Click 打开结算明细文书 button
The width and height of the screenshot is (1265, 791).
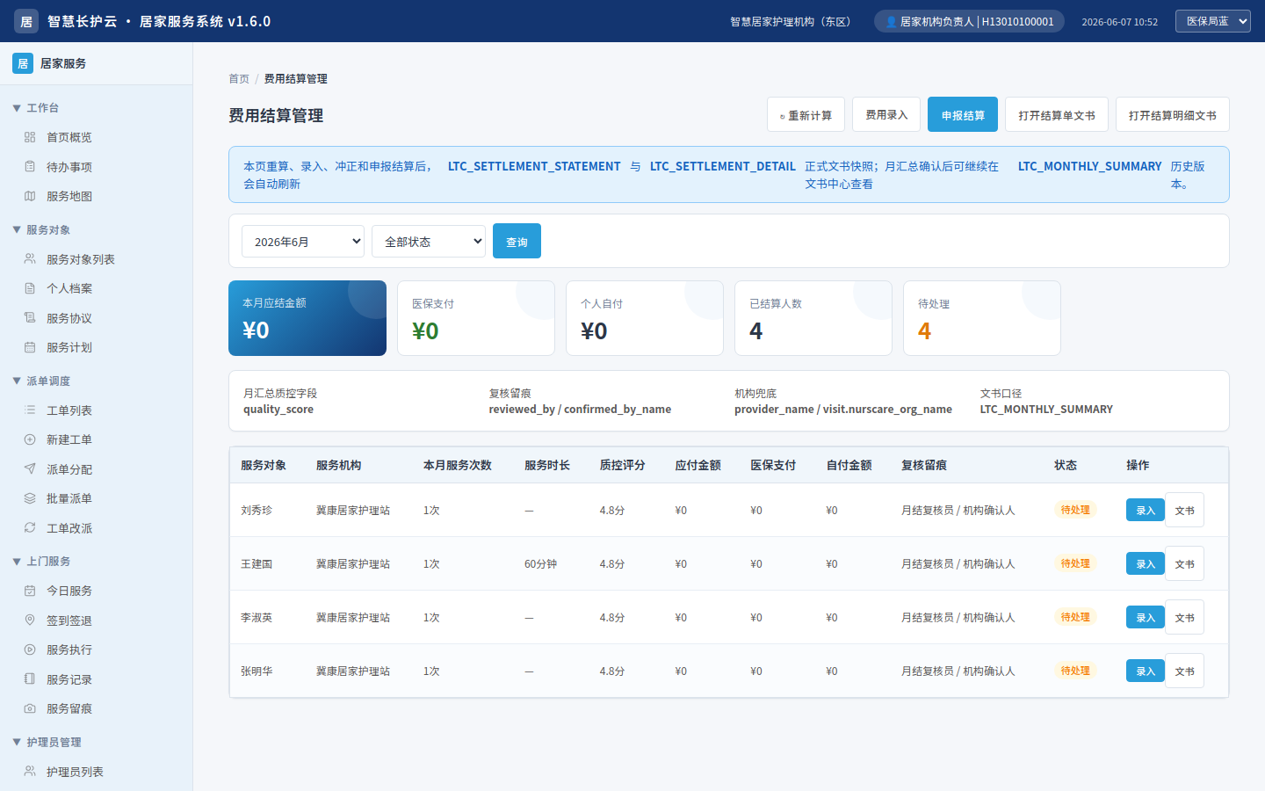(1173, 114)
